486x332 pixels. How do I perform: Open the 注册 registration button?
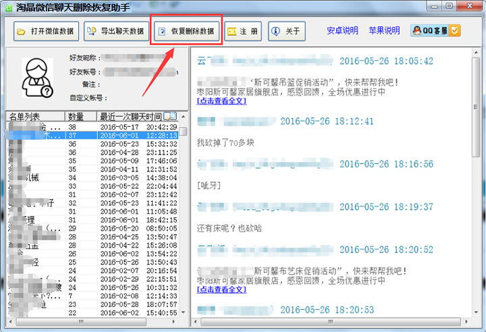coord(243,31)
